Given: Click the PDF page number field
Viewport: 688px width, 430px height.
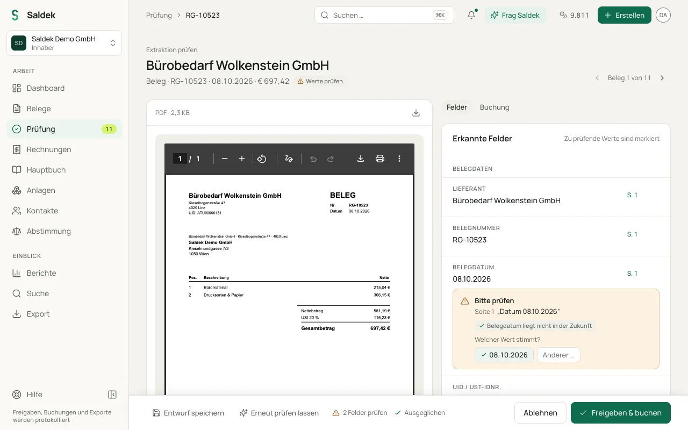Looking at the screenshot, I should pos(180,159).
